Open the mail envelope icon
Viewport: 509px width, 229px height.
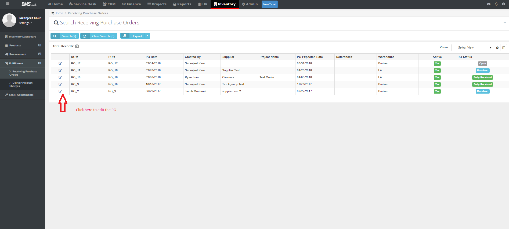tap(489, 4)
